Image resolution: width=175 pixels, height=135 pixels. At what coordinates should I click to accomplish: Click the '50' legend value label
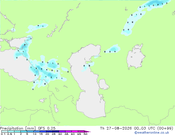coord(85,134)
